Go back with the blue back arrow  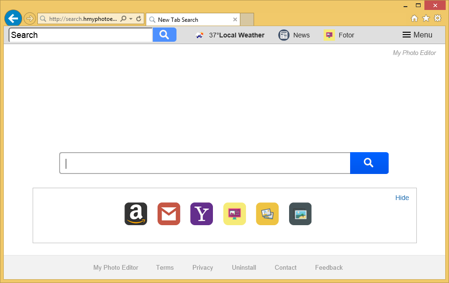tap(13, 18)
